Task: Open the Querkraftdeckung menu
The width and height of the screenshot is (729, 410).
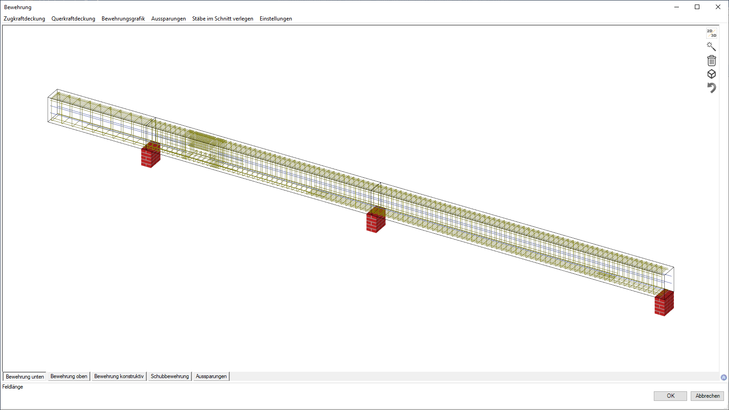Action: (73, 19)
